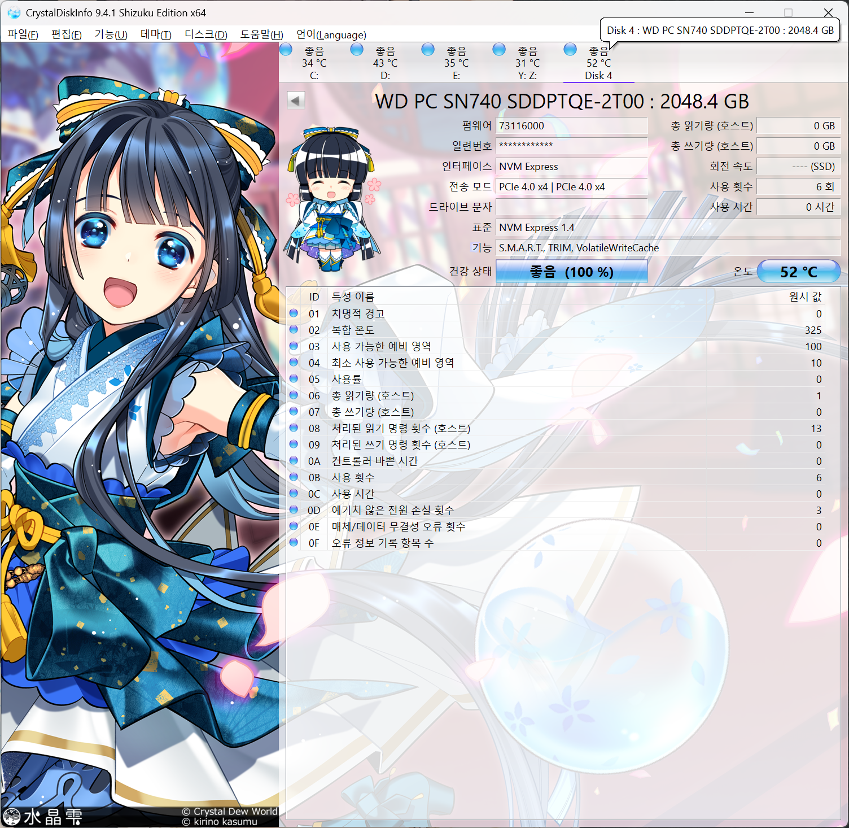Screen dimensions: 849x828
Task: Click the blue orb for attribute 09
Action: (x=294, y=444)
